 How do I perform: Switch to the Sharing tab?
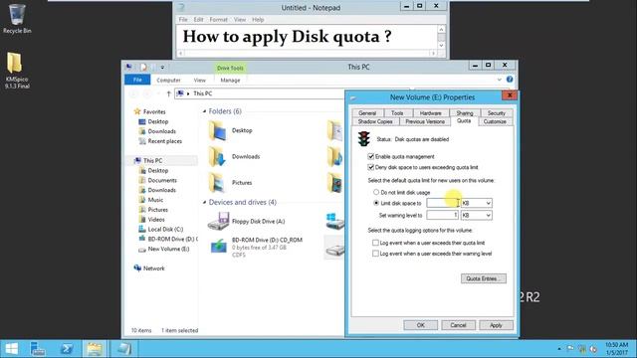coord(465,113)
